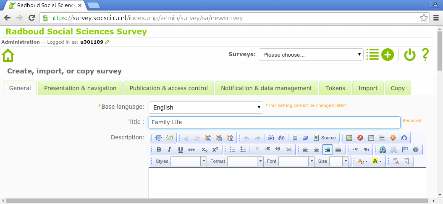
Task: Switch to the Presentation & navigation tab
Action: (80, 88)
